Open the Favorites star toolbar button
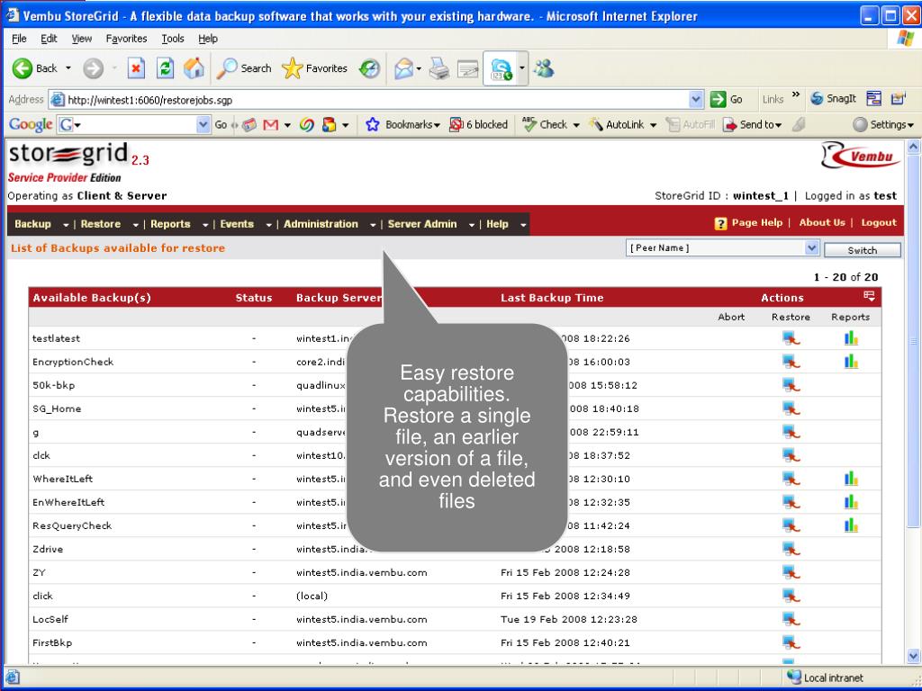The height and width of the screenshot is (691, 922). point(314,68)
